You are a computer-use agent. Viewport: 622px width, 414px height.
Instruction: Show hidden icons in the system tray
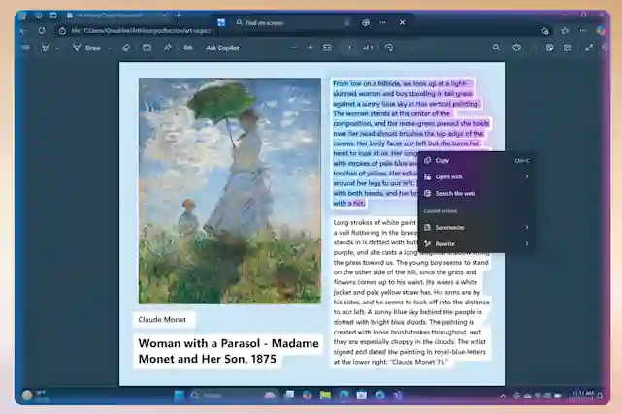click(503, 396)
